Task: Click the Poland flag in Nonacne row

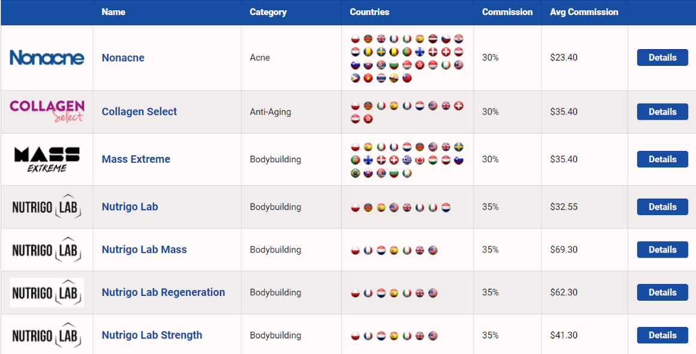Action: 355,38
